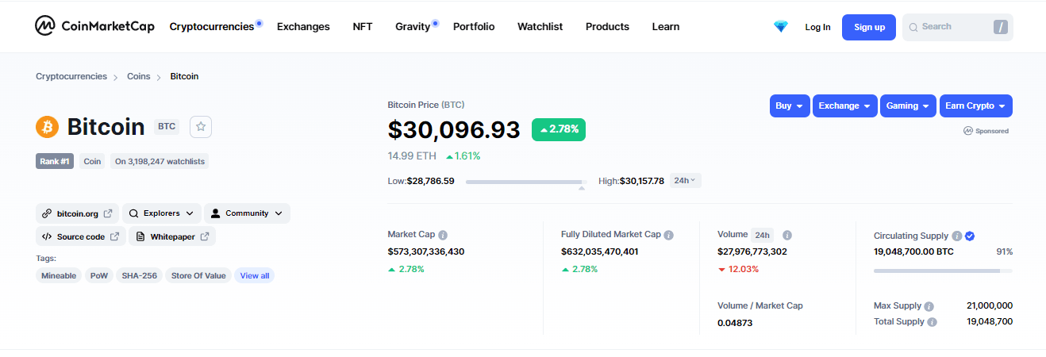The image size is (1046, 357).
Task: Expand the Explorers dropdown
Action: click(161, 213)
